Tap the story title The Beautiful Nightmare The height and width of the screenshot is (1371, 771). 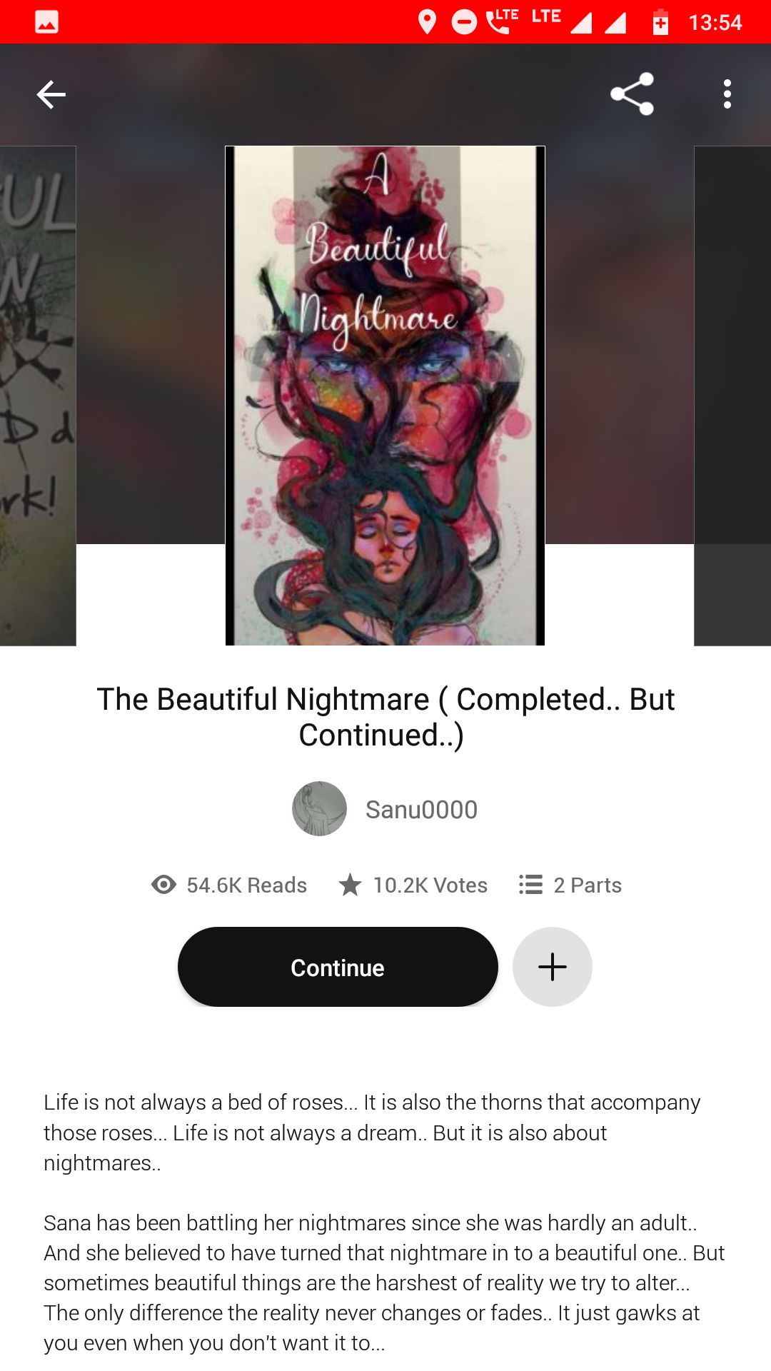(385, 717)
